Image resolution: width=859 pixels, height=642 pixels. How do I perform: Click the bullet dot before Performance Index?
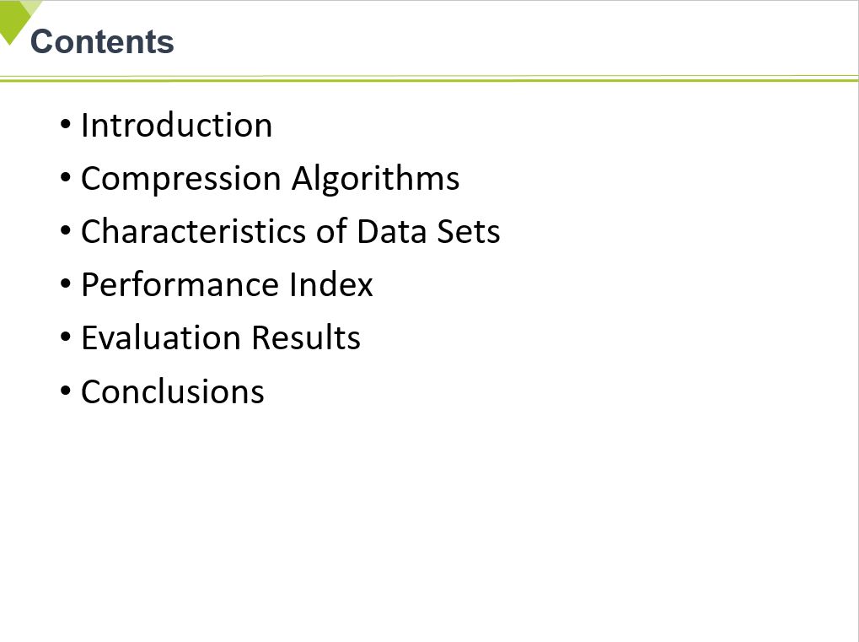(x=66, y=285)
